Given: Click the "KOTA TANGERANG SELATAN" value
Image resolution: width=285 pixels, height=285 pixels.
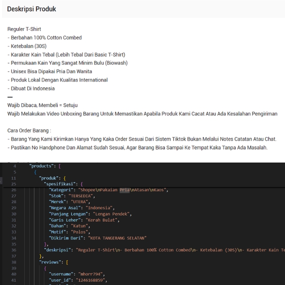Looking at the screenshot, I should (118, 238).
